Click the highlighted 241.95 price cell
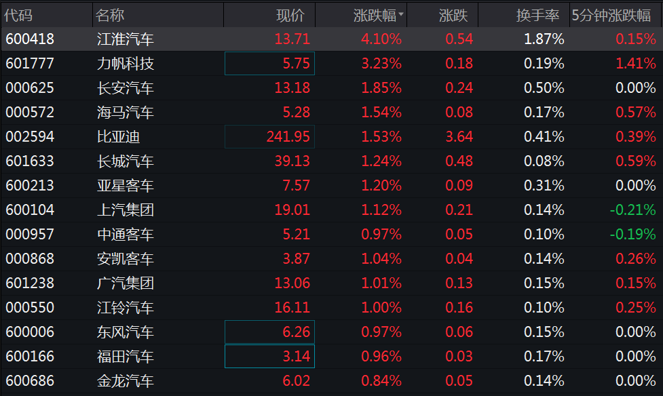 coord(270,136)
